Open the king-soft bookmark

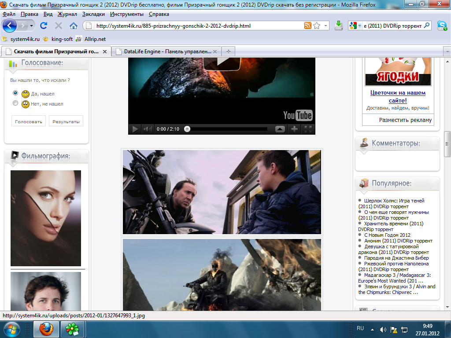[58, 39]
